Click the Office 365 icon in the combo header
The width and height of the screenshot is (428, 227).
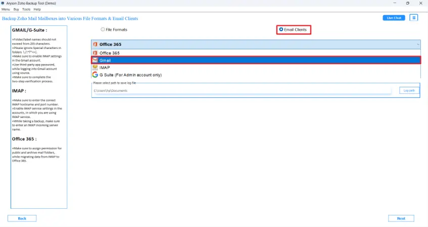96,44
